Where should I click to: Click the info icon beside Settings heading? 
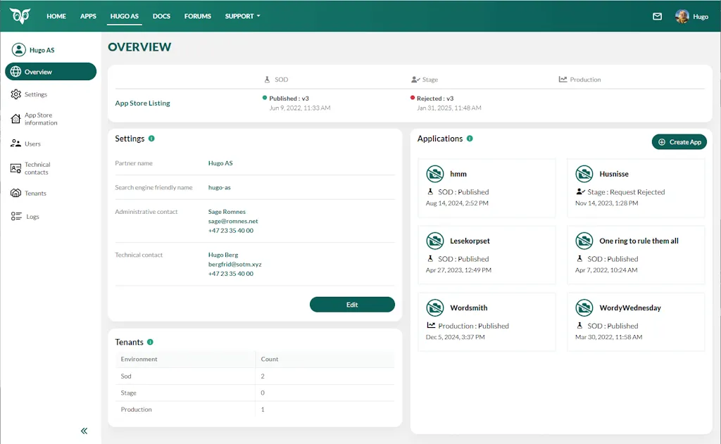click(152, 139)
